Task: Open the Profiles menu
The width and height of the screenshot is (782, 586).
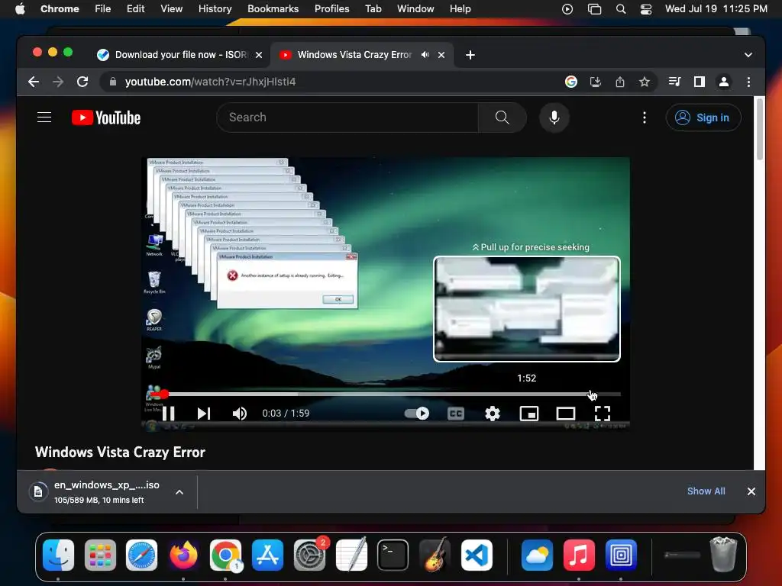Action: (x=331, y=8)
